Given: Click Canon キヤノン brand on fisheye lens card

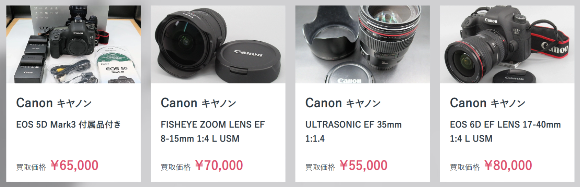Looking at the screenshot, I should point(198,103).
